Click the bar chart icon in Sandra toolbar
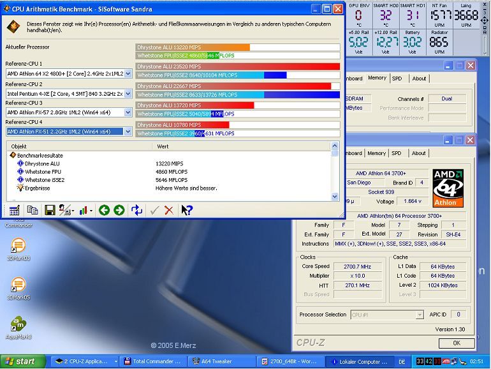 83,211
